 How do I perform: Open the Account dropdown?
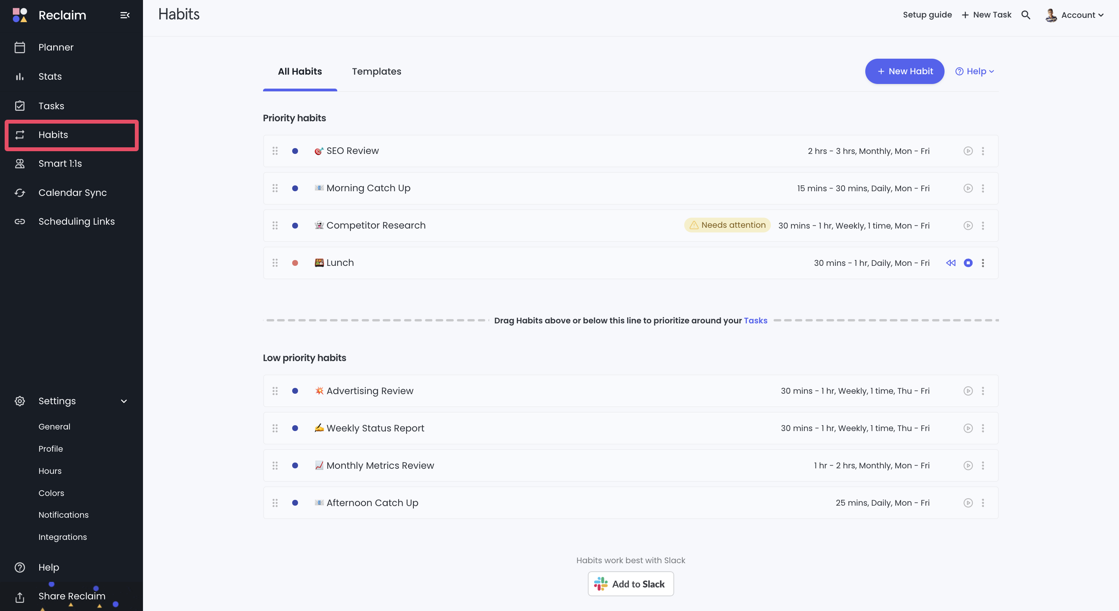click(1074, 15)
